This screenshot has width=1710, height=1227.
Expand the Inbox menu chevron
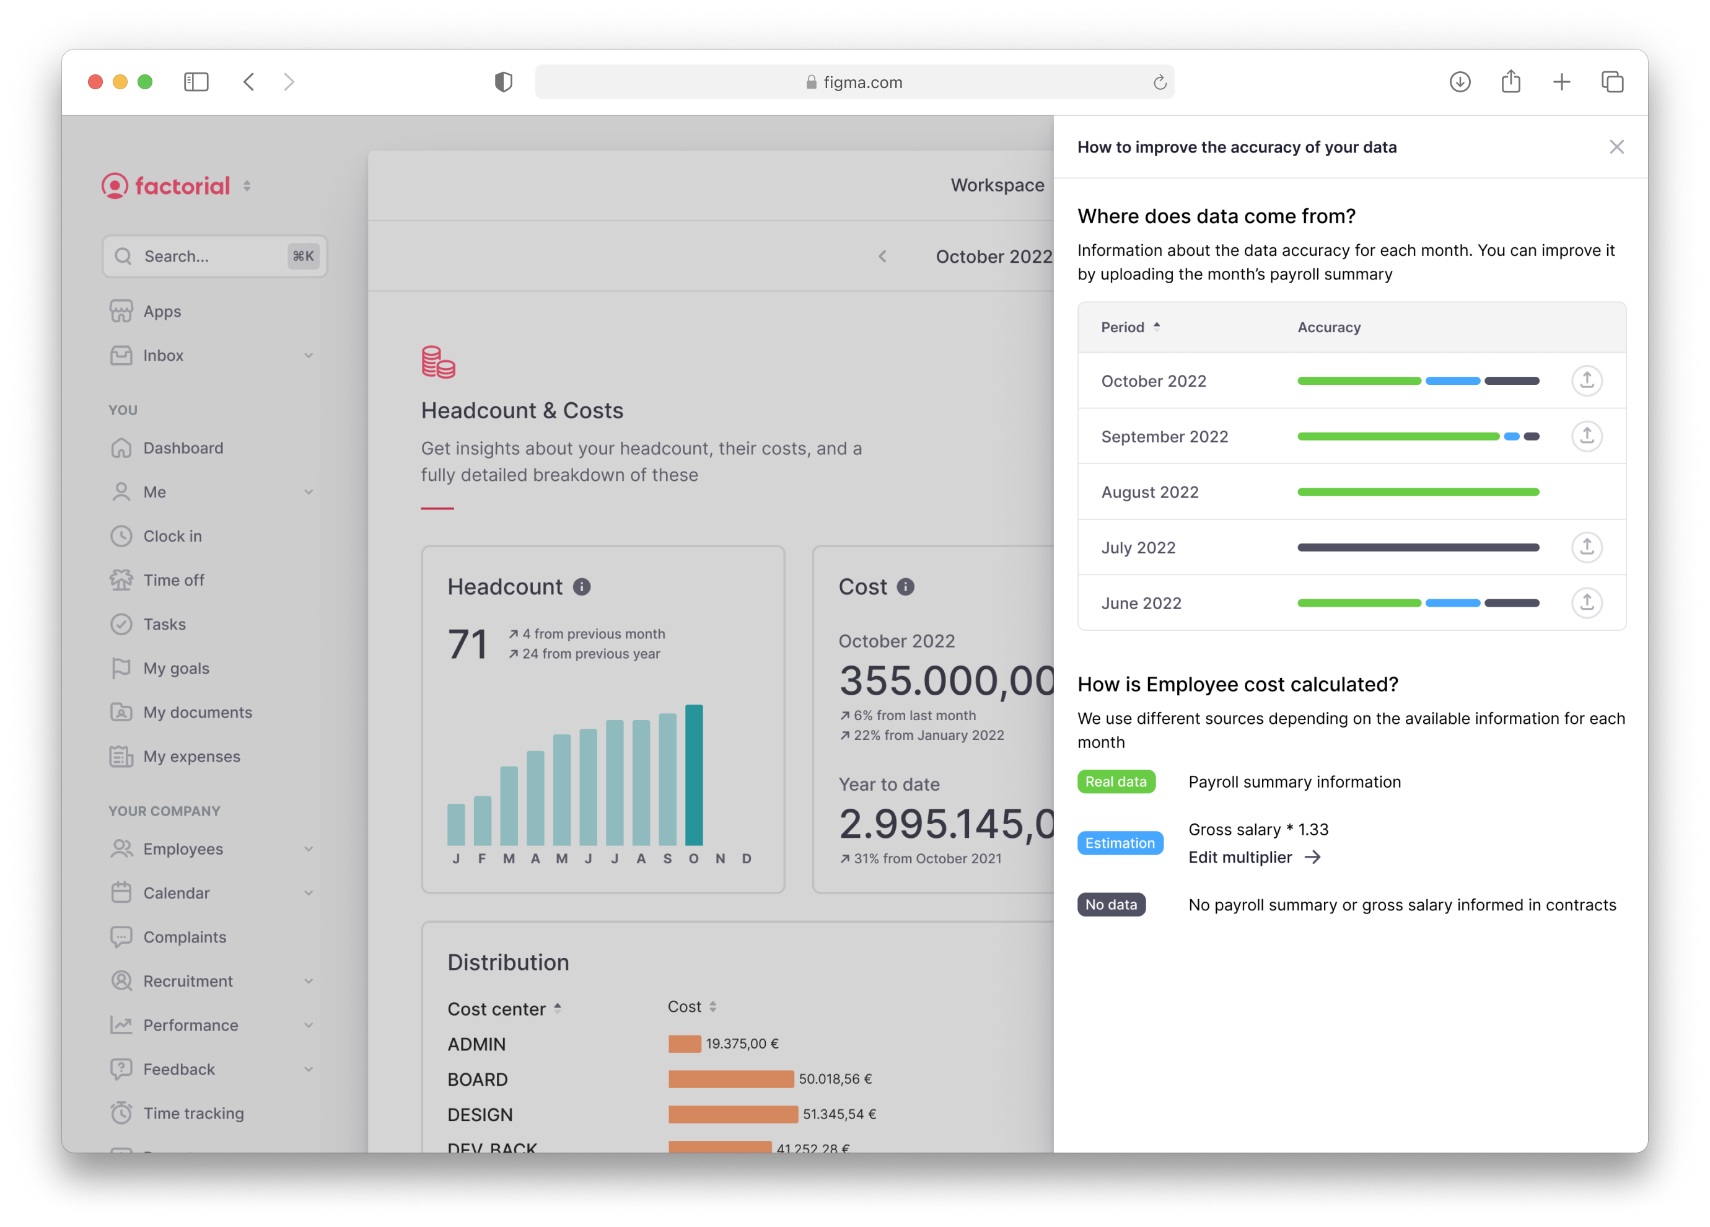[x=309, y=355]
